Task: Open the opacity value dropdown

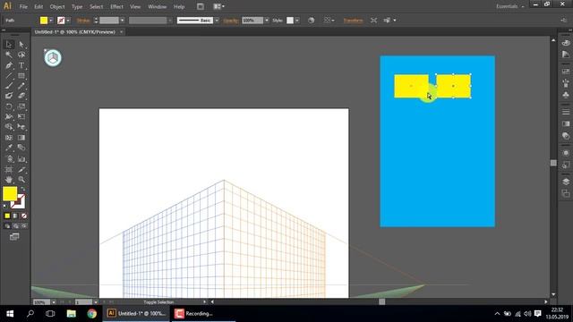Action: coord(267,21)
